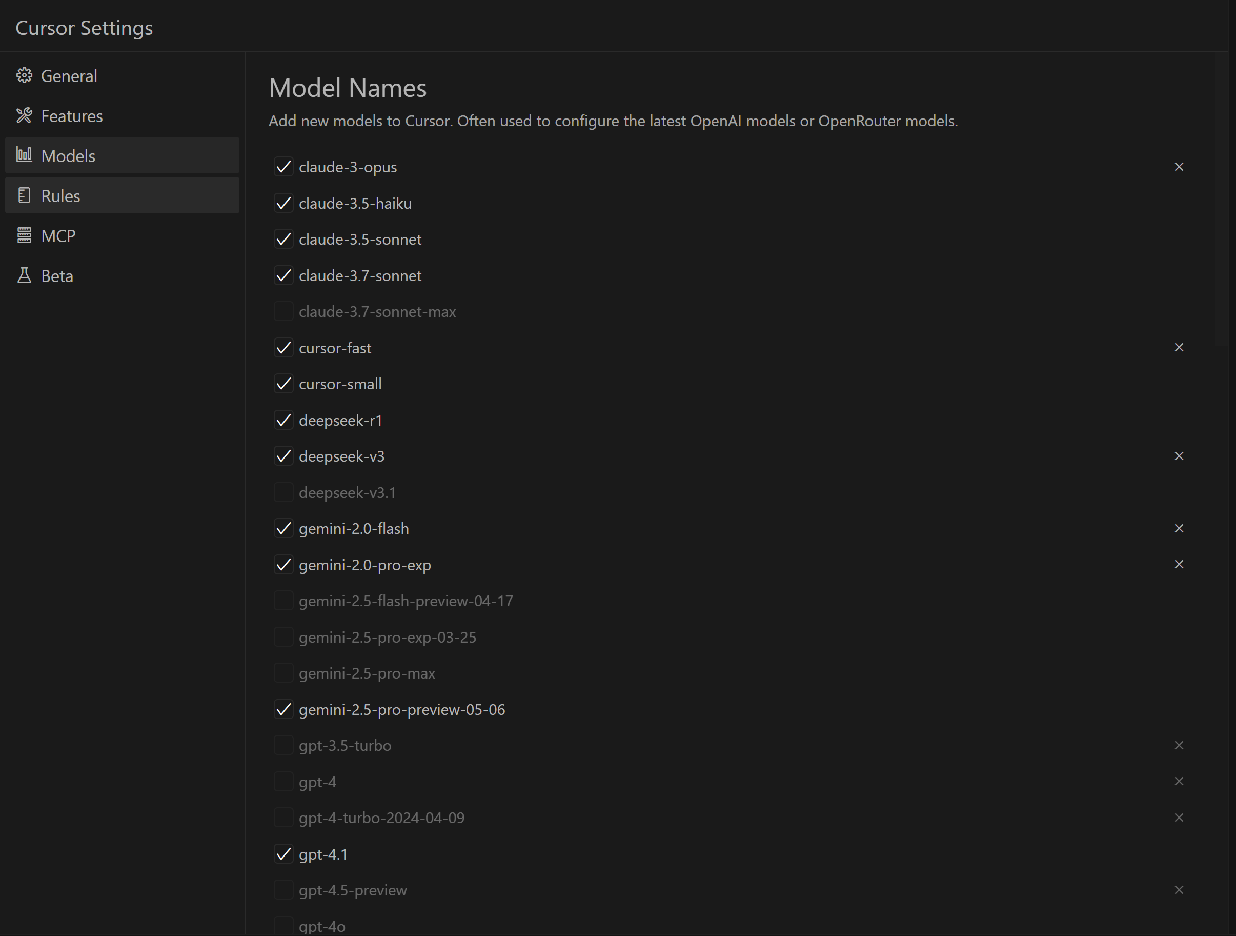
Task: Uncheck the deepseek-r1 checkbox
Action: [x=284, y=420]
